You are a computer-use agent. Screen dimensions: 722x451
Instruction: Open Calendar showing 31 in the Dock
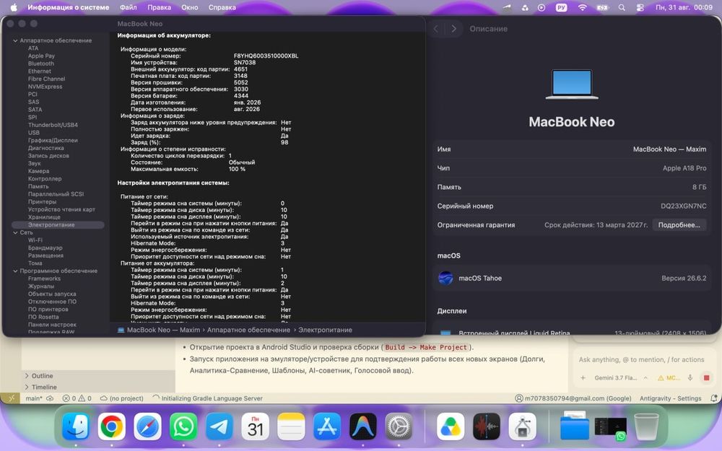tap(255, 426)
